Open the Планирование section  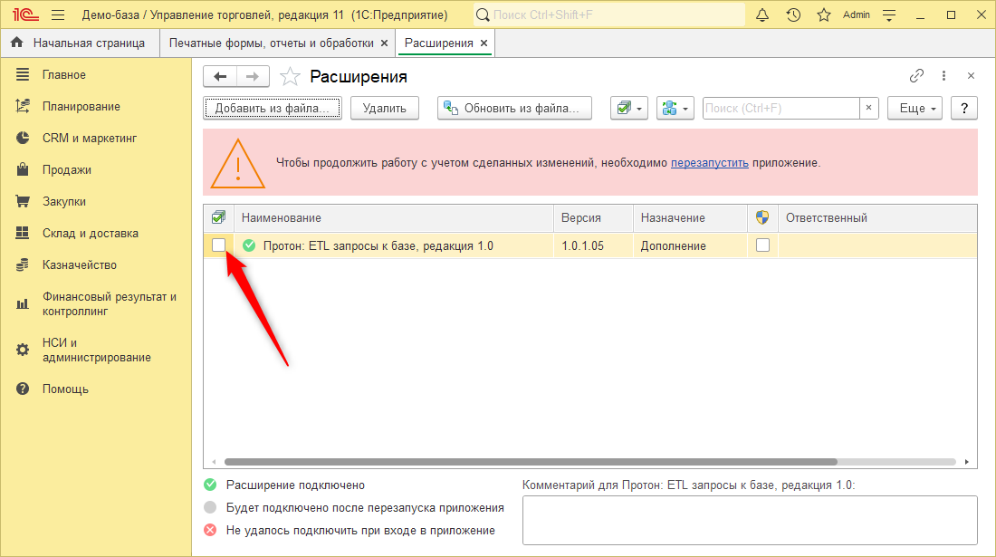(81, 107)
